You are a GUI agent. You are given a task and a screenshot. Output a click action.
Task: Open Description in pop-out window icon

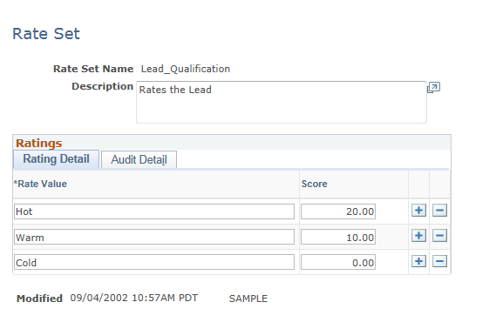[x=433, y=87]
